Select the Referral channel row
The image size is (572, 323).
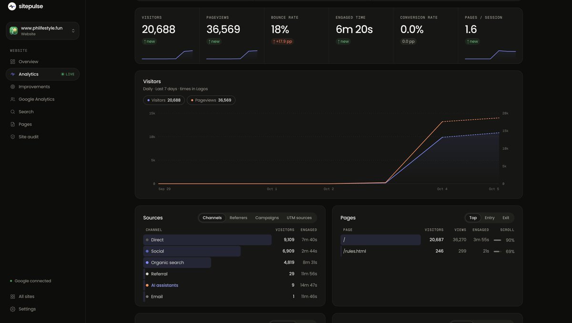pos(230,274)
